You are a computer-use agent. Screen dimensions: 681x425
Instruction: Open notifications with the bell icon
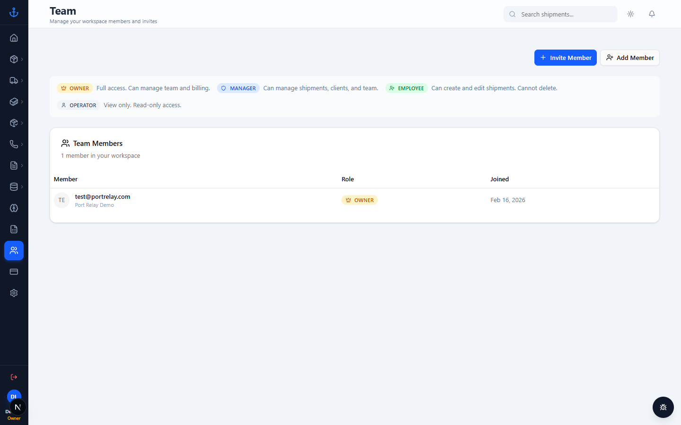pyautogui.click(x=652, y=14)
